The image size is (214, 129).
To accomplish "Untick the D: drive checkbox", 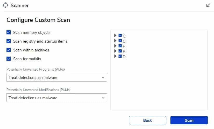I will point(120,56).
